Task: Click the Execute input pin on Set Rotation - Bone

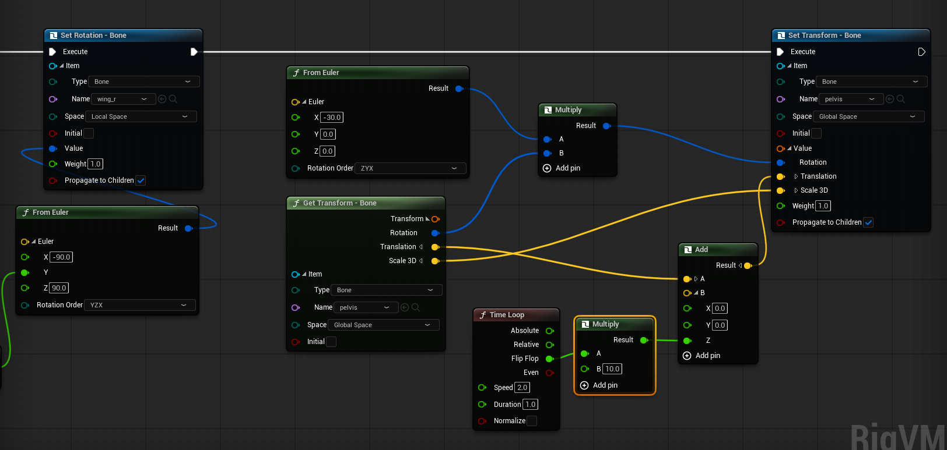Action: [x=52, y=52]
